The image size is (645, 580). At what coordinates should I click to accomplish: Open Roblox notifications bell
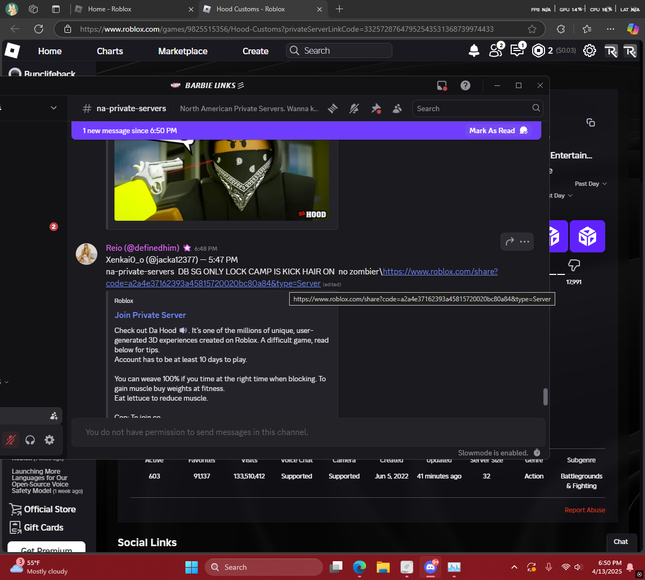point(474,50)
